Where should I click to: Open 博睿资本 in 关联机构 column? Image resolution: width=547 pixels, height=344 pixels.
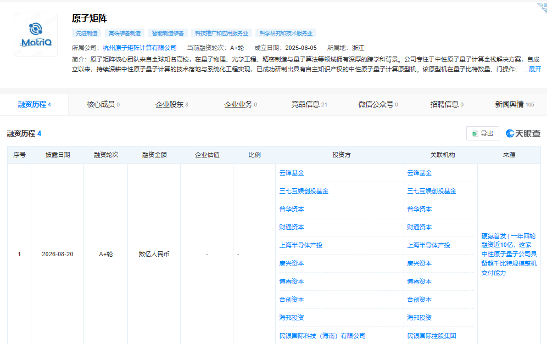pos(420,281)
